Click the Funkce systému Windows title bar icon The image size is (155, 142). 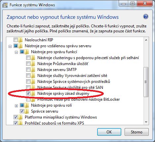click(5, 5)
